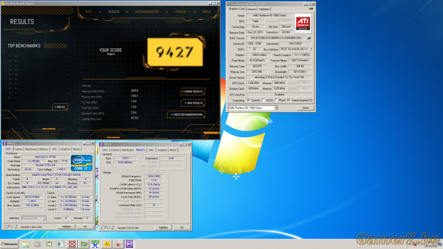
Task: Switch to Sensors tab in GPU-Z
Action: (x=251, y=9)
